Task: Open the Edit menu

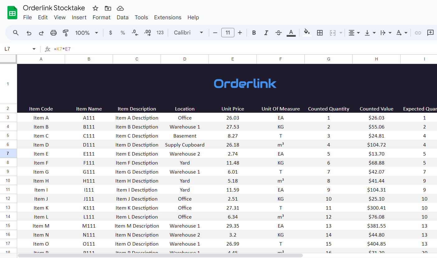Action: [43, 17]
